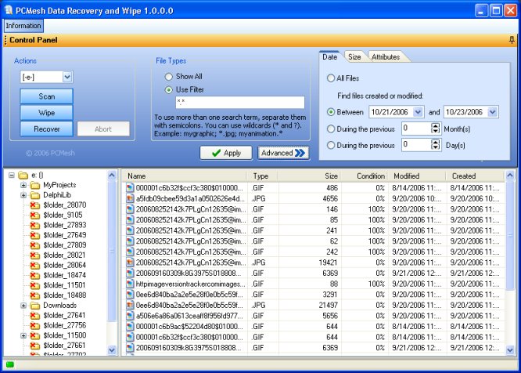Click the deleted folder icon for $folder_28070

coord(34,205)
